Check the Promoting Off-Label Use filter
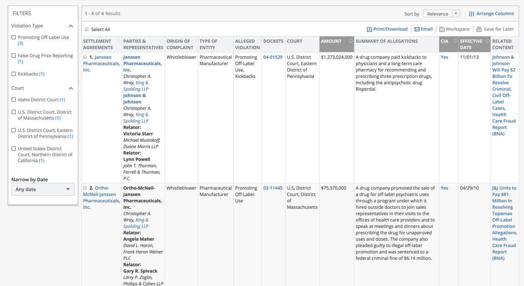Screen dimensions: 524x286 [x=14, y=37]
